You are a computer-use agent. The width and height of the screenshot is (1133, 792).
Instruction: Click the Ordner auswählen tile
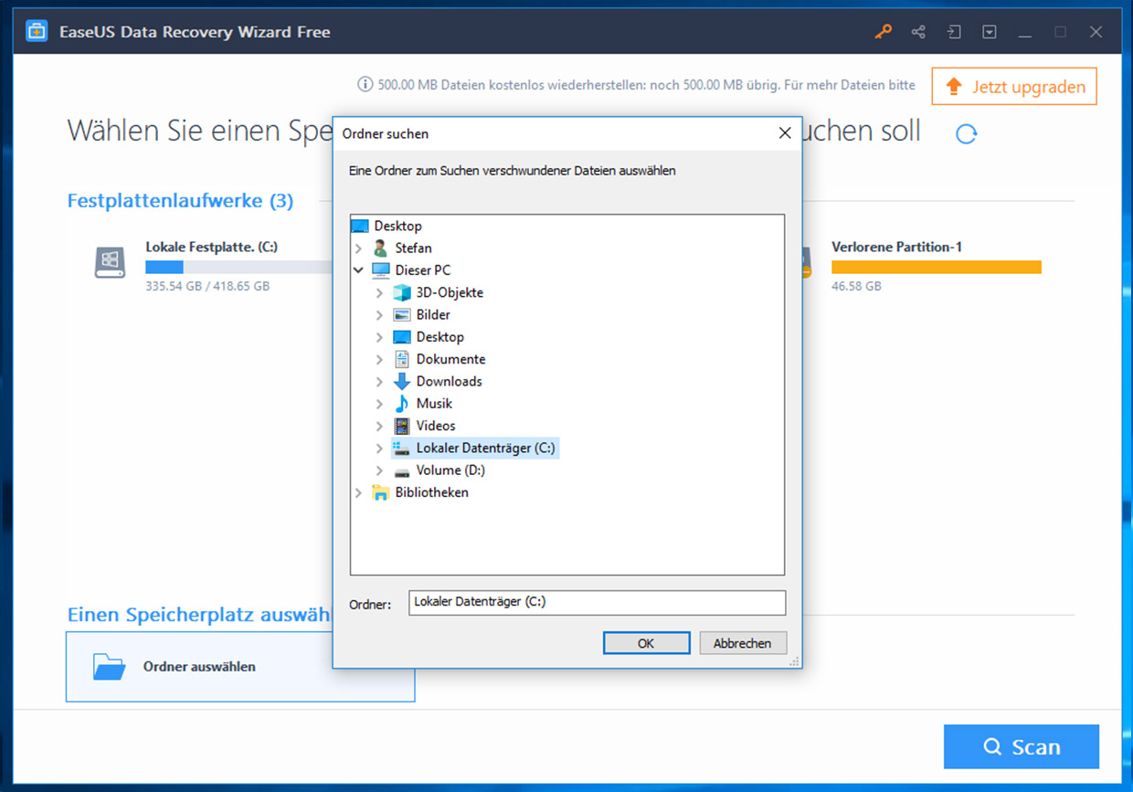[240, 667]
